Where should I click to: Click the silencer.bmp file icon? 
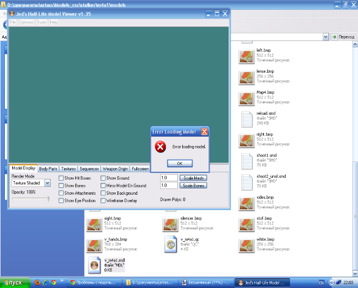tap(170, 224)
